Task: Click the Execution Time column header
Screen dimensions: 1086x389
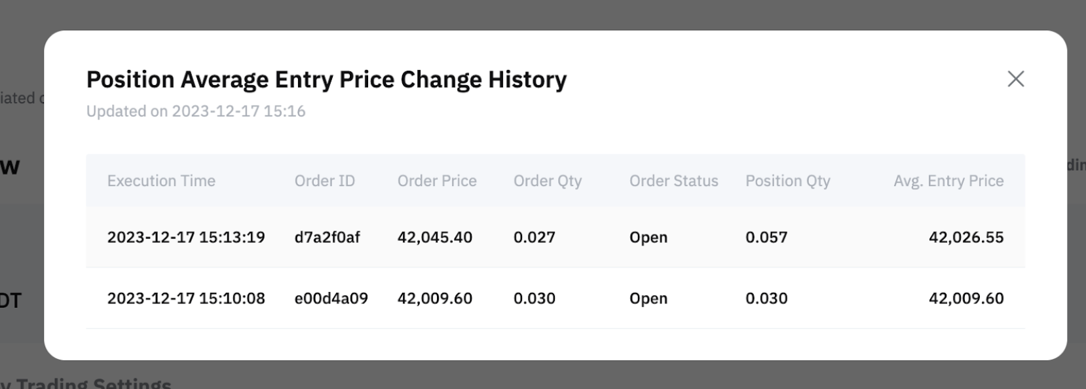Action: pos(161,181)
